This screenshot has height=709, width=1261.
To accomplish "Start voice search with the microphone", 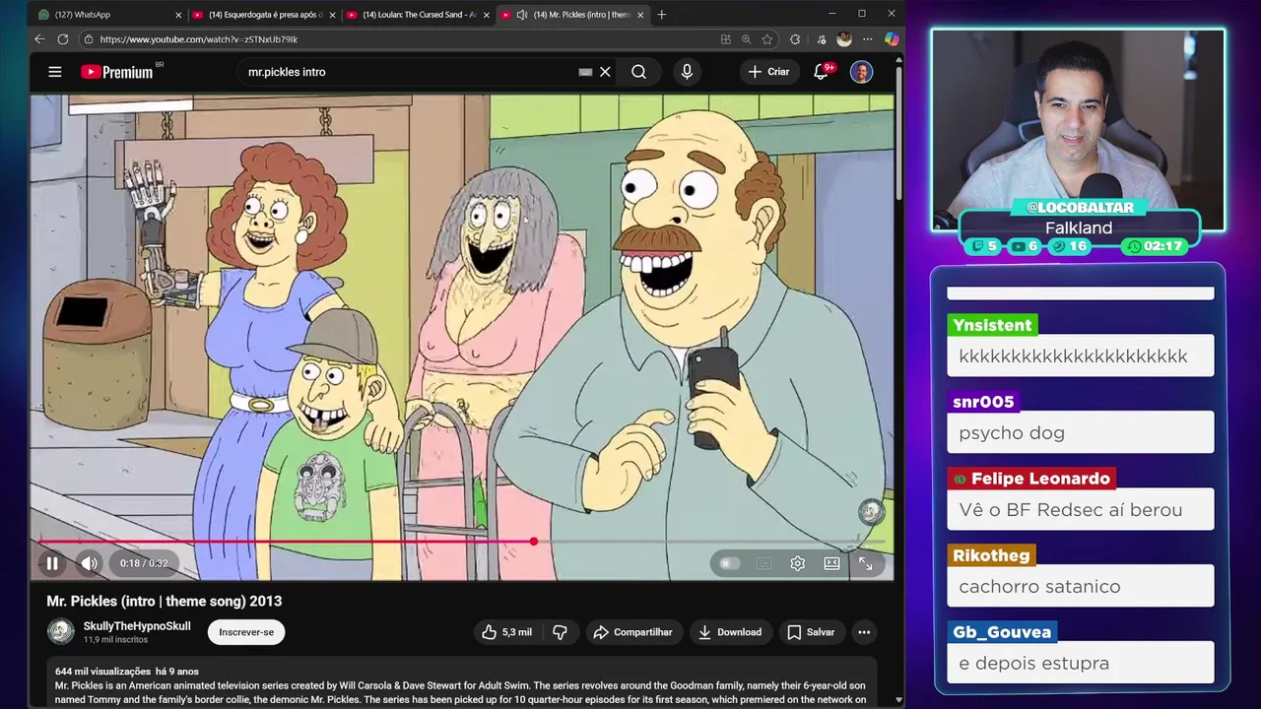I will point(687,72).
